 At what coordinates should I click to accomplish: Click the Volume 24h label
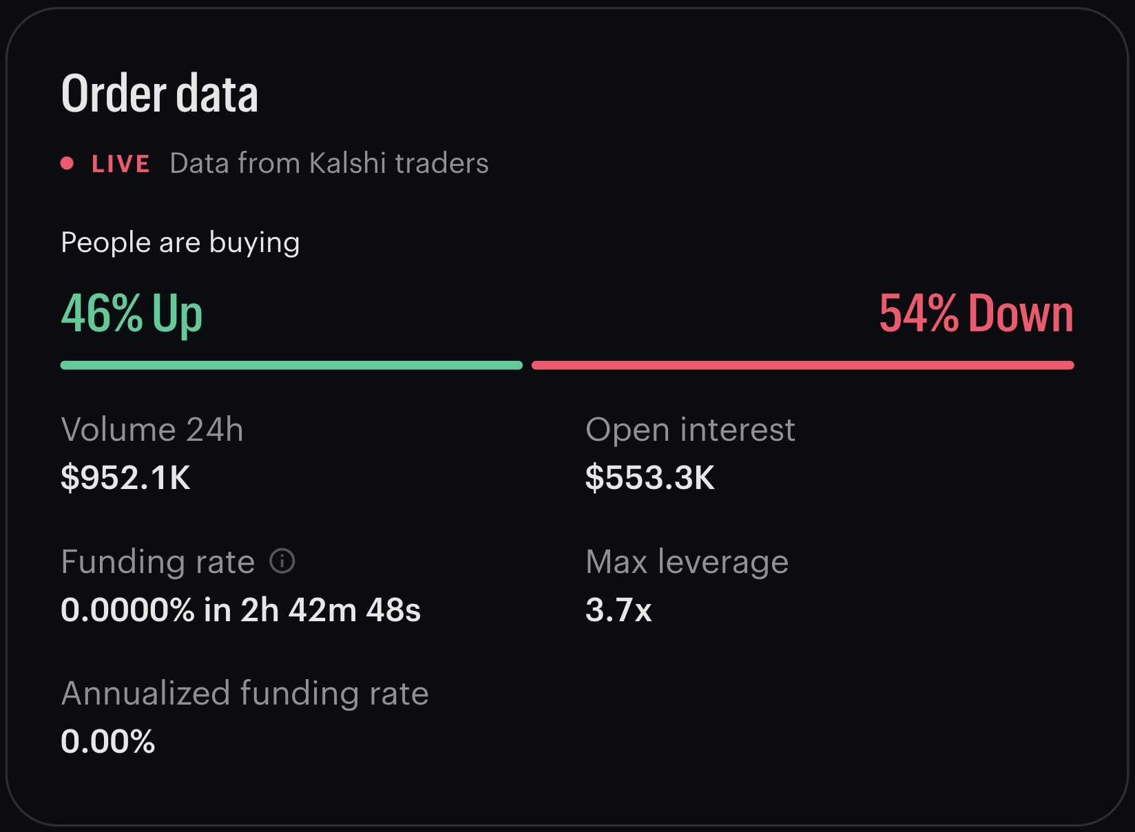coord(152,430)
